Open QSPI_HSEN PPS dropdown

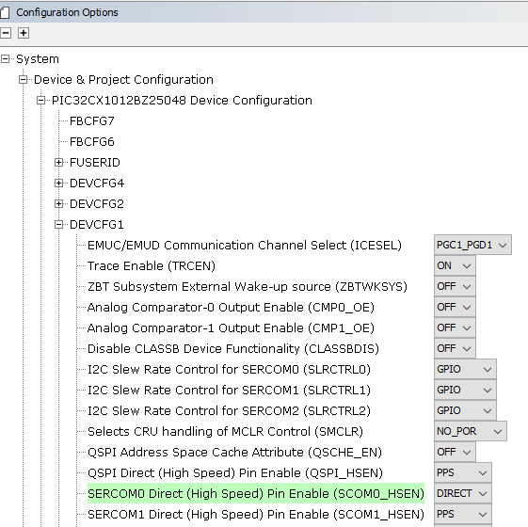point(463,472)
